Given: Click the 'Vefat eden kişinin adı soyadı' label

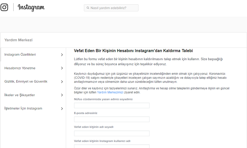Looking at the screenshot, I should pos(94,127).
